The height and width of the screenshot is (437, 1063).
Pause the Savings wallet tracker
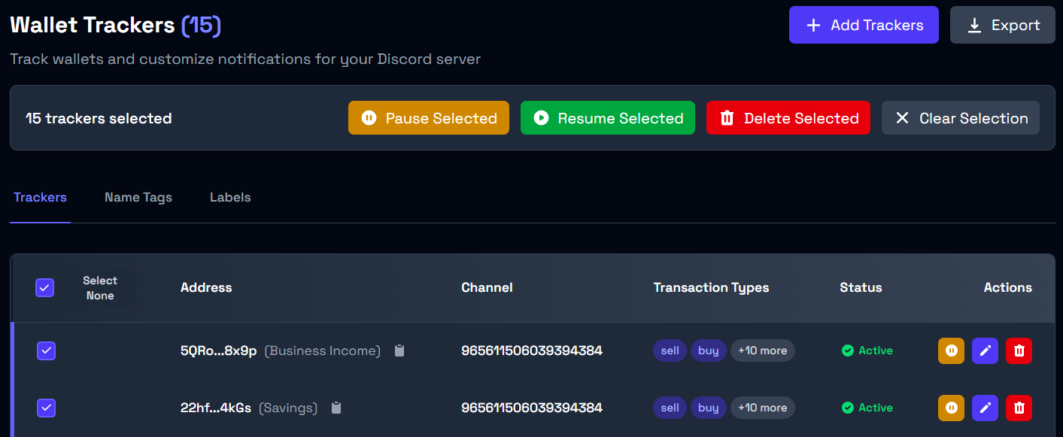point(951,408)
